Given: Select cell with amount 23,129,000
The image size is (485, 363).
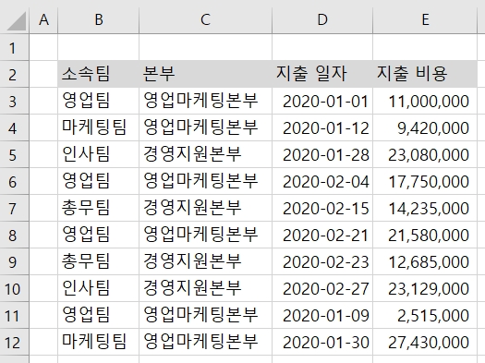Looking at the screenshot, I should tap(425, 288).
